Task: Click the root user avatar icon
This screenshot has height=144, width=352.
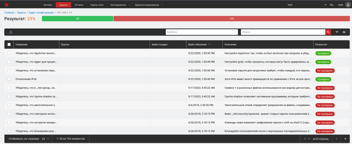Action: (x=348, y=5)
